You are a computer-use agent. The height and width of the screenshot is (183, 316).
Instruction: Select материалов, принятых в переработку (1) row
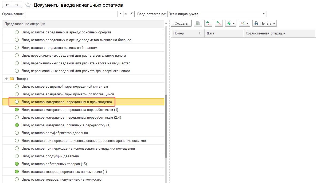coord(83,125)
